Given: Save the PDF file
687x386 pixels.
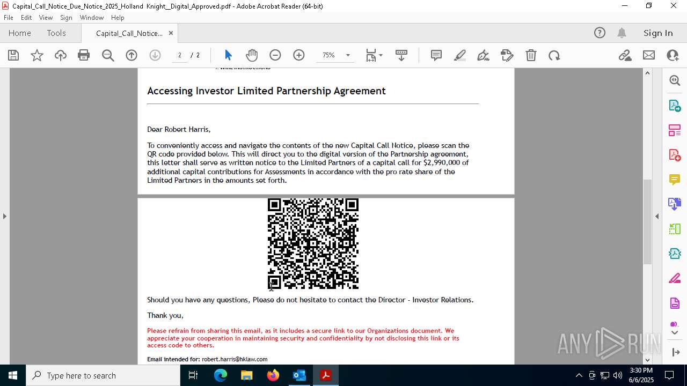Looking at the screenshot, I should tap(13, 55).
